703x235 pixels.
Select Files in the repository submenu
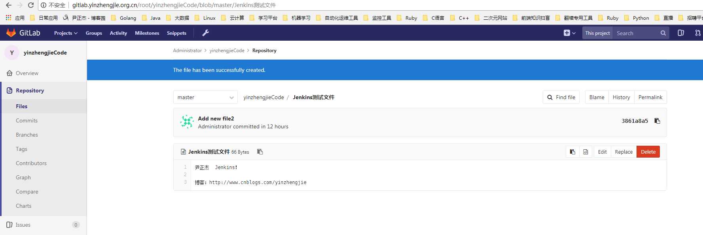tap(21, 106)
